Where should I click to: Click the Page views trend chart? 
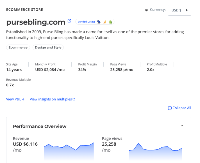[x=155, y=151]
